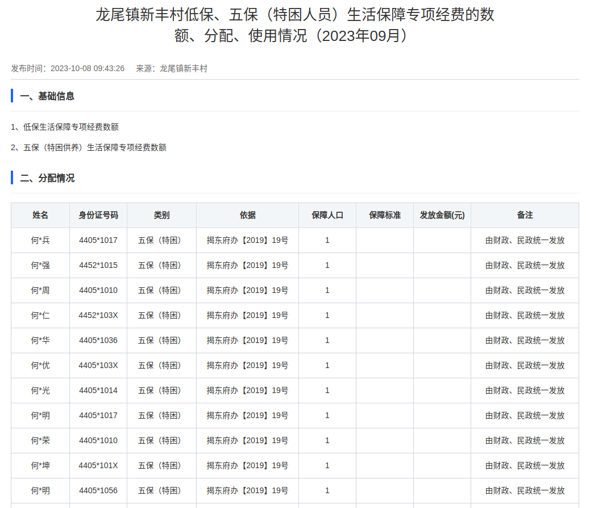
Task: Click 由财政、民政统一发放 in 何*兵's row
Action: [525, 240]
